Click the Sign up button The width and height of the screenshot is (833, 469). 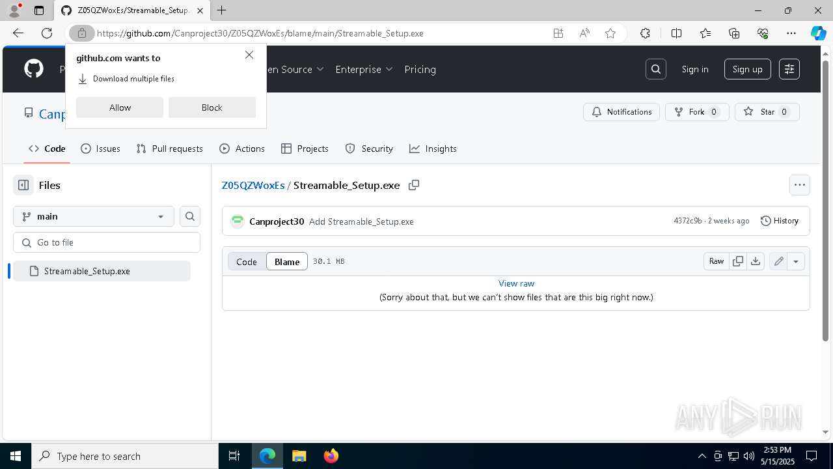pos(748,69)
